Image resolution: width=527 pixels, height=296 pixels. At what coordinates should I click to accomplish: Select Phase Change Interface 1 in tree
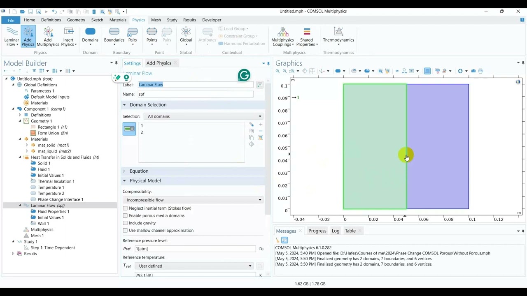(x=61, y=199)
